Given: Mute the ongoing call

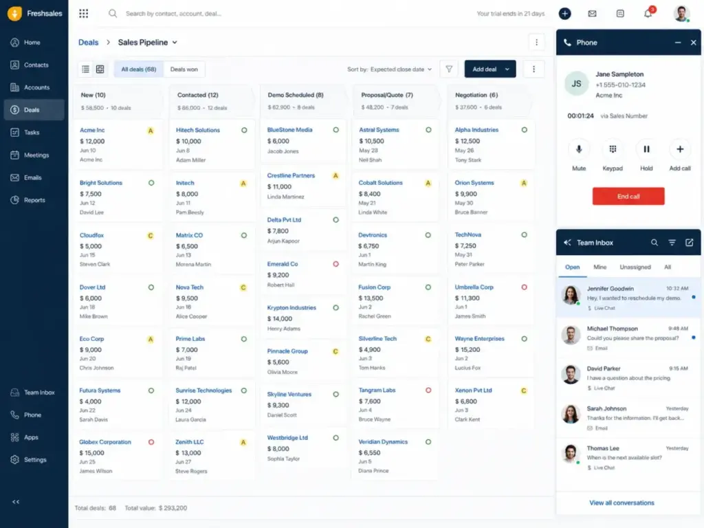Looking at the screenshot, I should point(579,149).
